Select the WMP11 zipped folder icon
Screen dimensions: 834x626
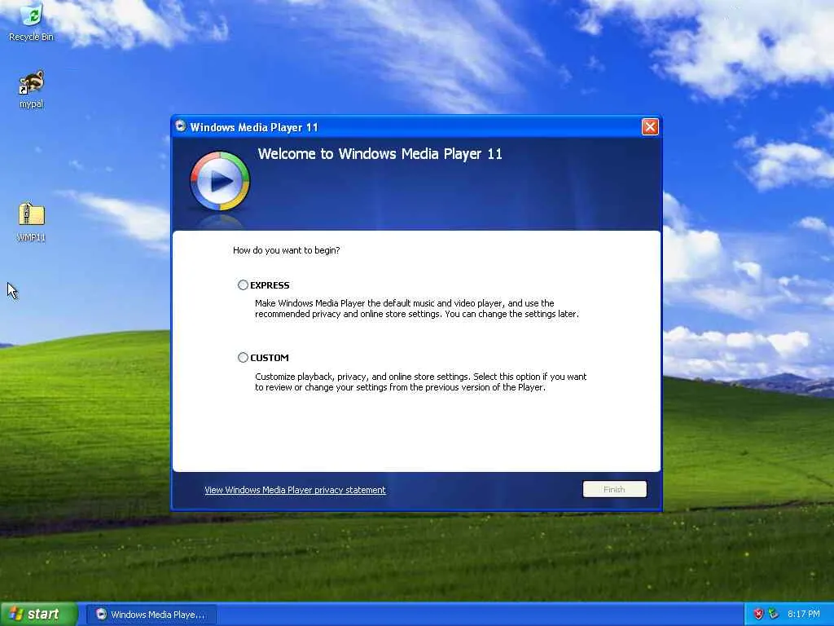point(32,222)
